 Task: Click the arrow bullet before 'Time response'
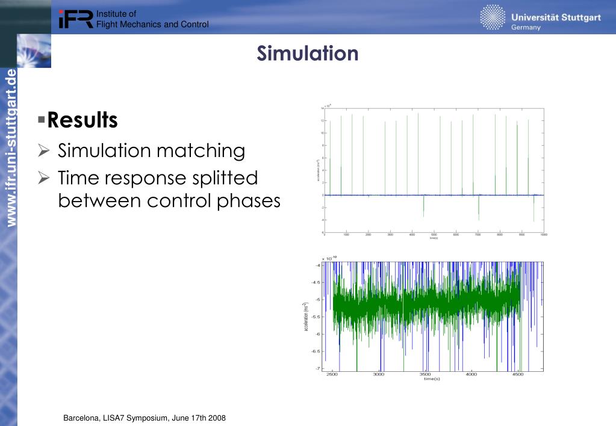(44, 178)
